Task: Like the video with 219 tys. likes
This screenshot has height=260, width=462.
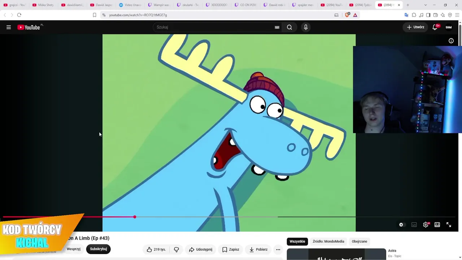Action: click(x=156, y=249)
